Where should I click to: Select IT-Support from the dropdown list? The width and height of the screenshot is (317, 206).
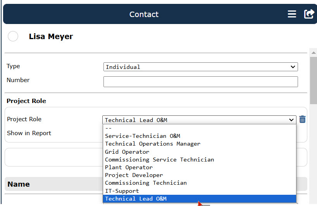[x=199, y=191]
